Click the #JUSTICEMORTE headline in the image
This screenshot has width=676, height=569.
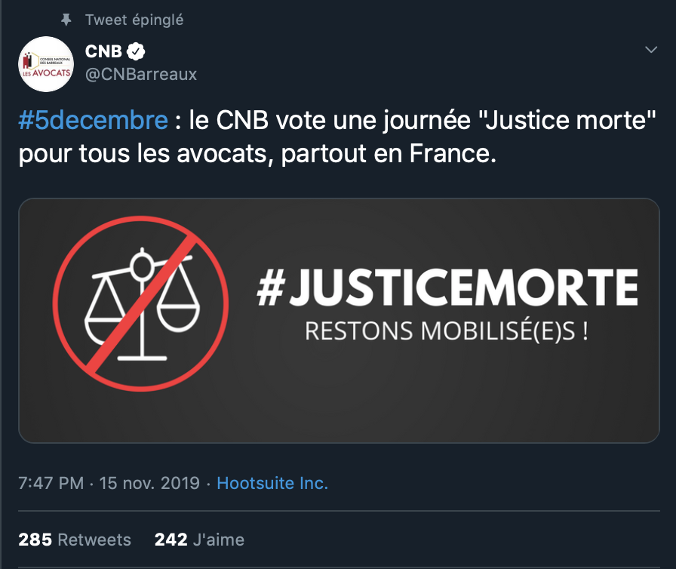click(x=447, y=288)
